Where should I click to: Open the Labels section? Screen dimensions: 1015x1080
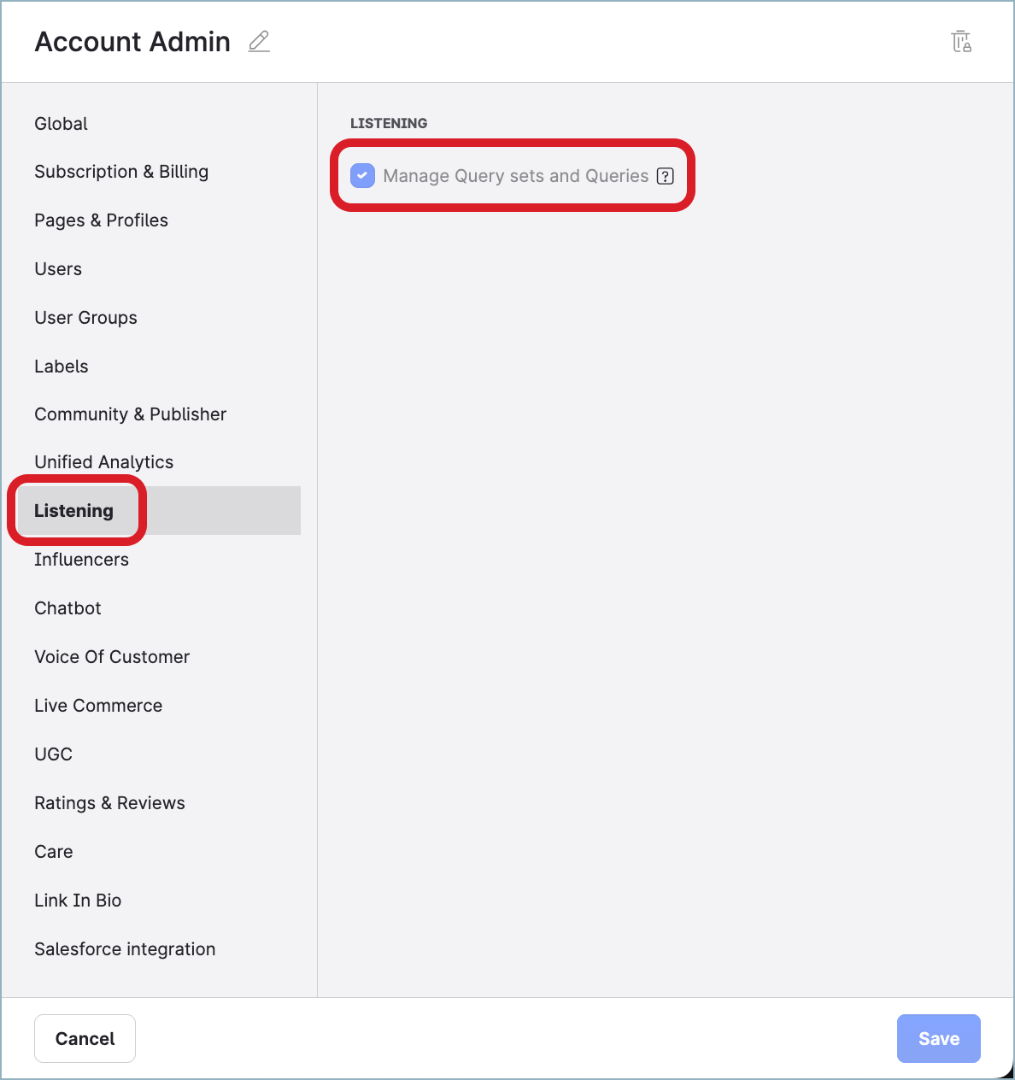pyautogui.click(x=61, y=366)
